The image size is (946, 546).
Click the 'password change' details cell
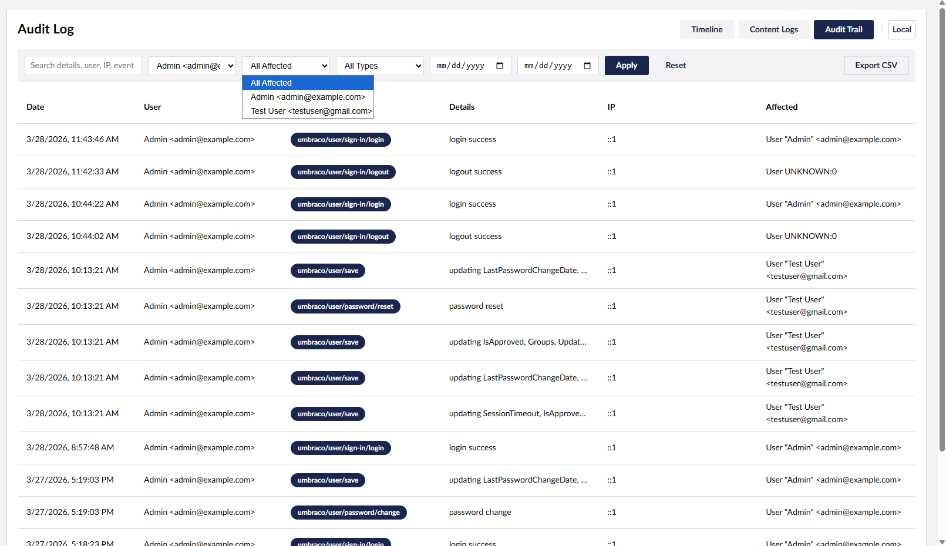click(480, 512)
